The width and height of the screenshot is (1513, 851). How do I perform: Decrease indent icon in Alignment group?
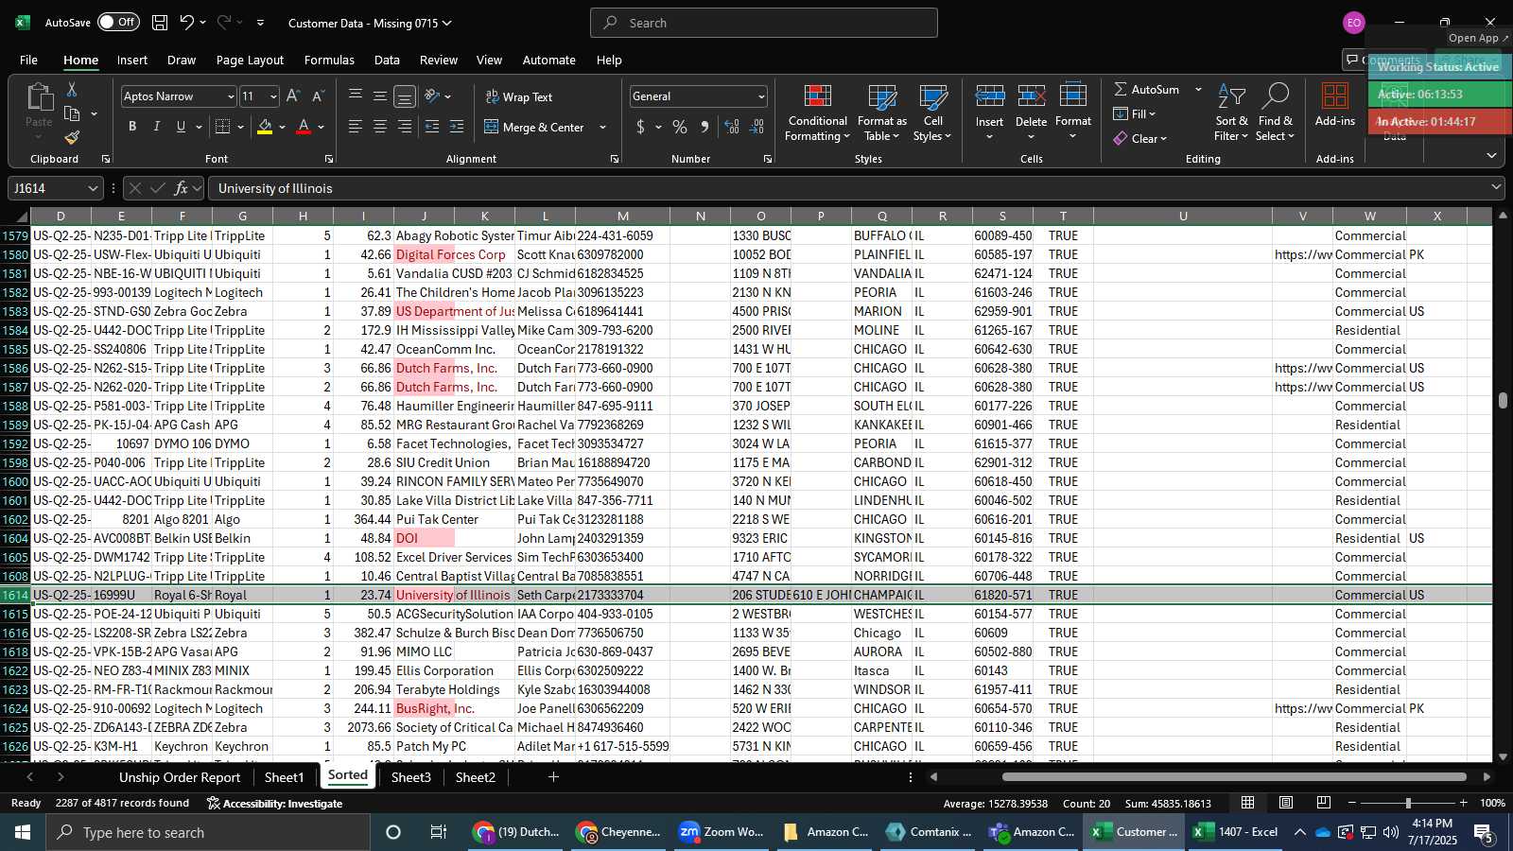point(432,127)
